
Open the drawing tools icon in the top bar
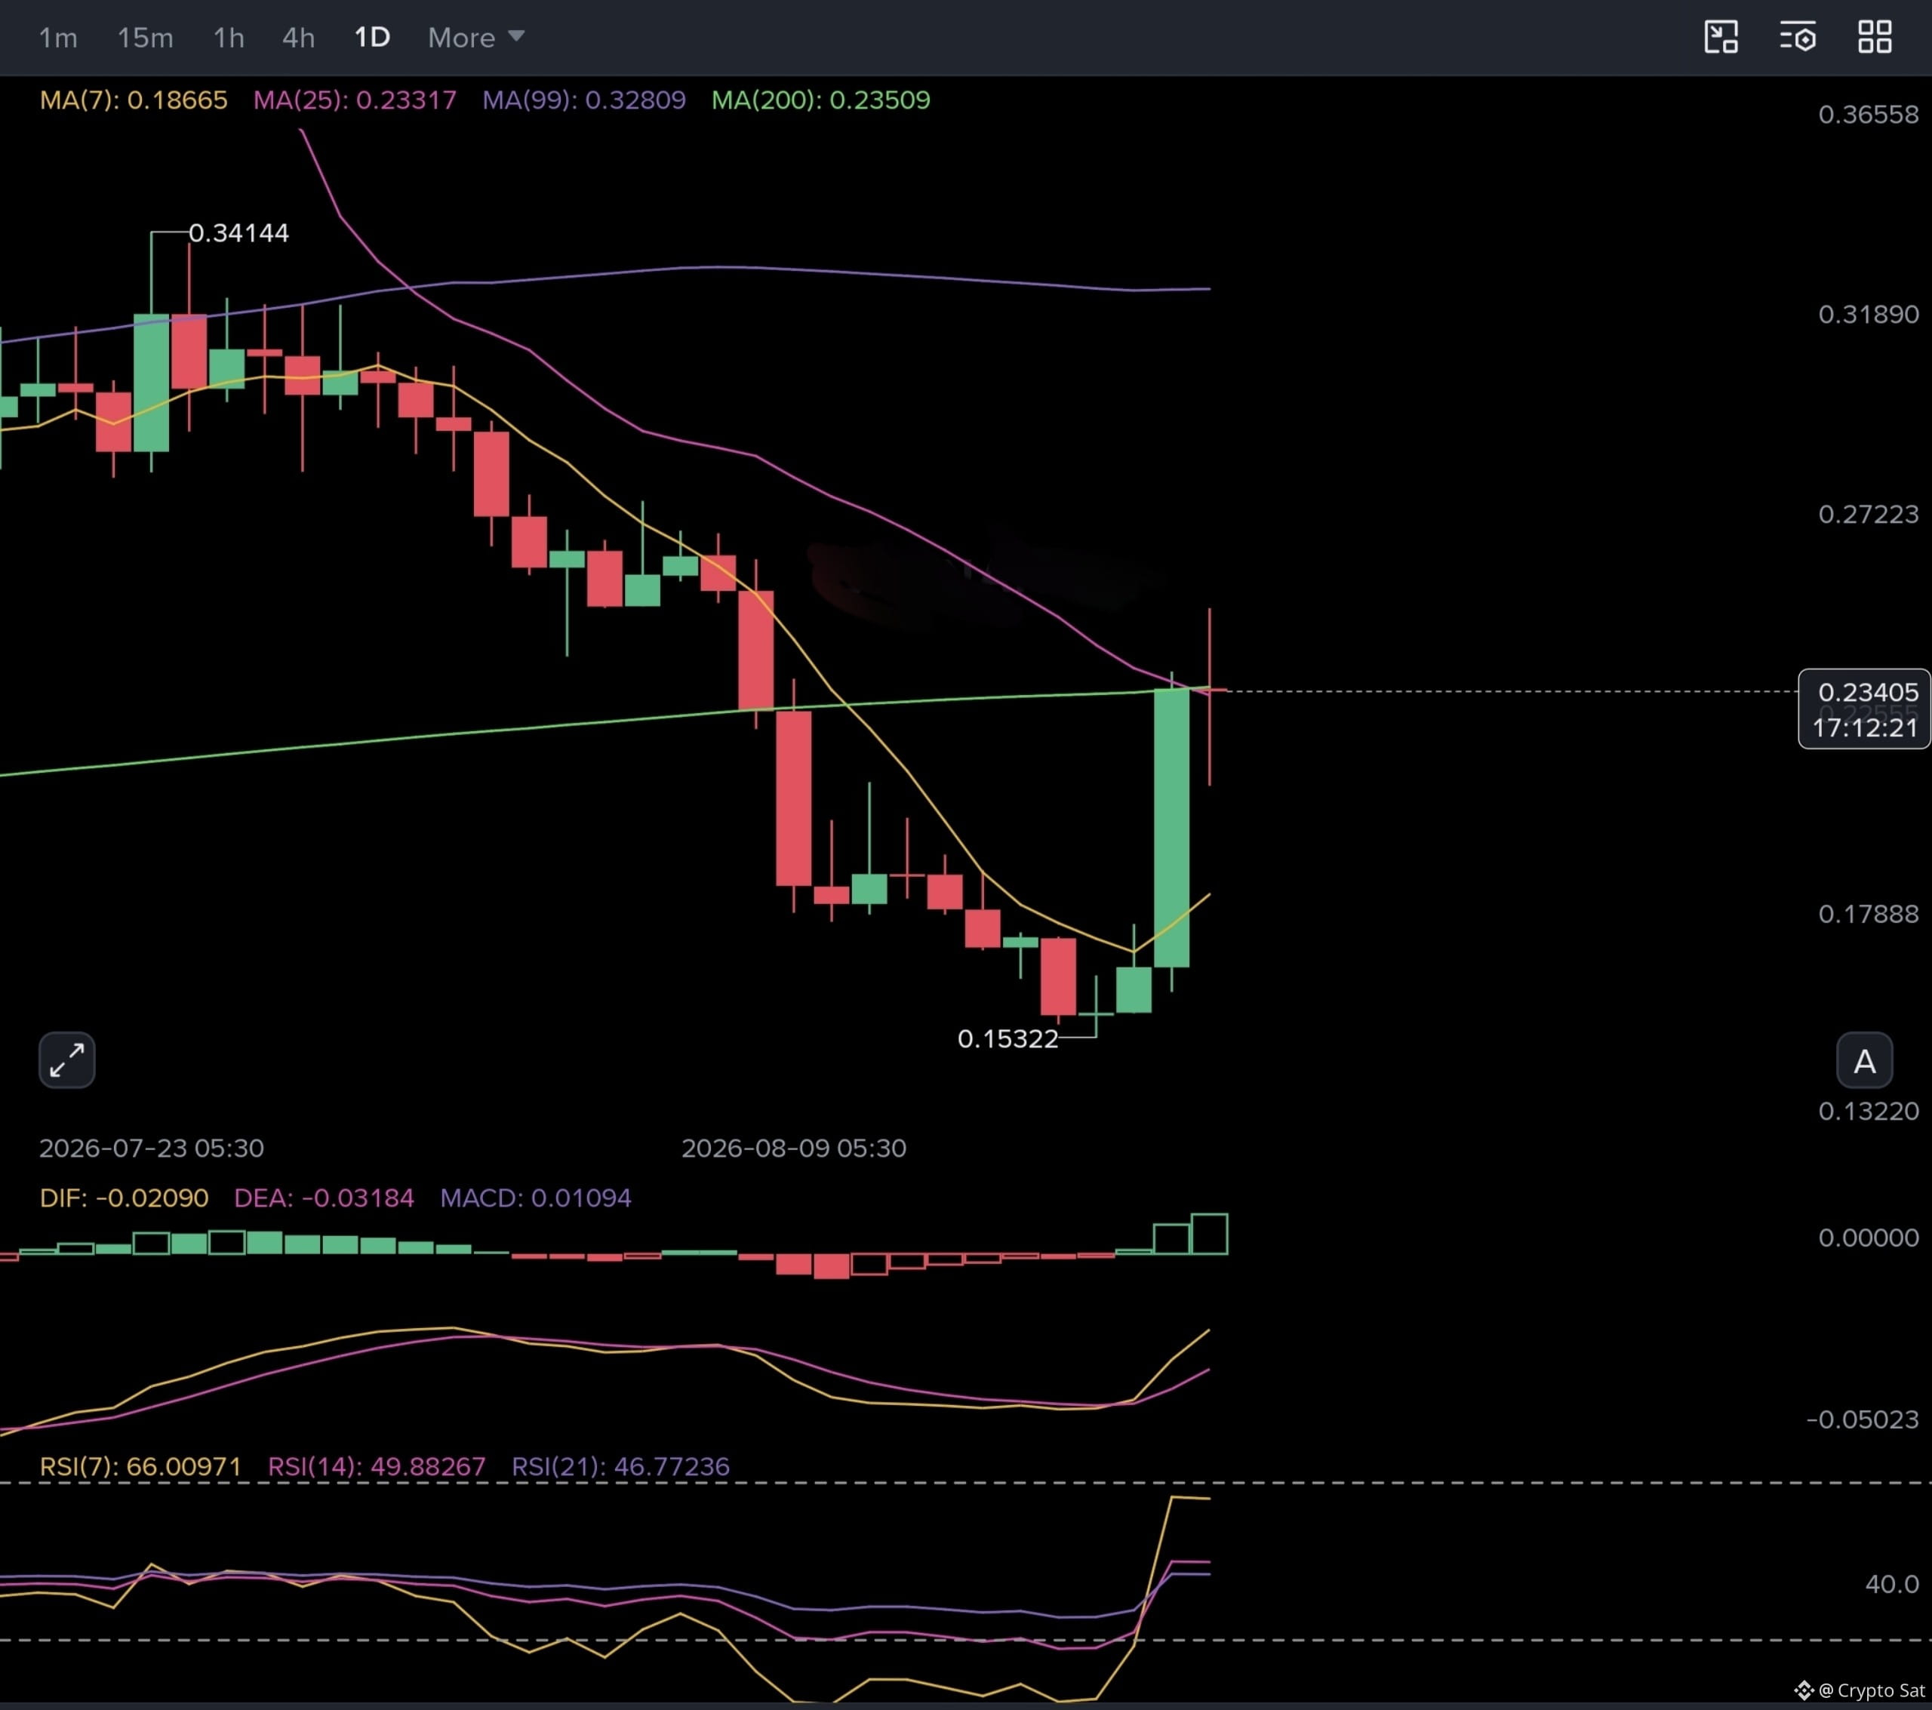1721,37
